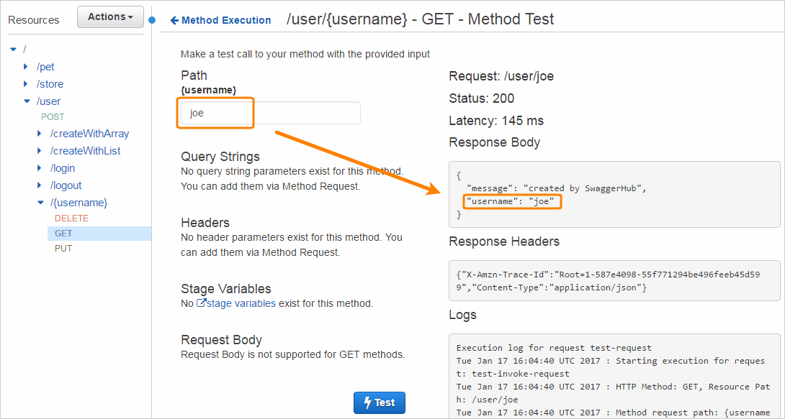Click the external link icon before stage variables

tap(202, 303)
